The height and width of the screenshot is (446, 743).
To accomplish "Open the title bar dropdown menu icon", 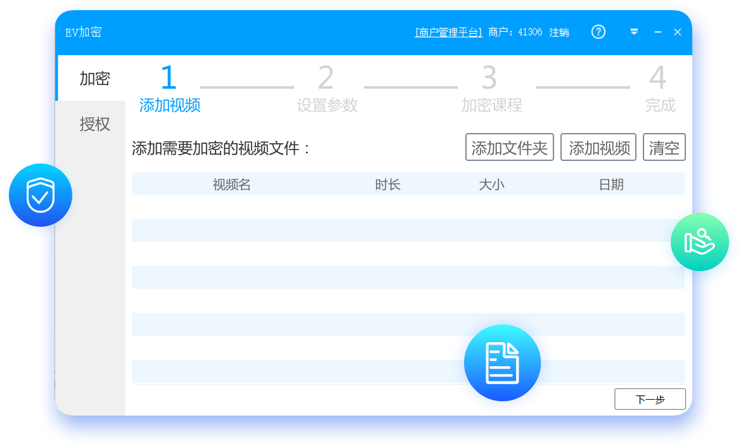I will tap(634, 32).
